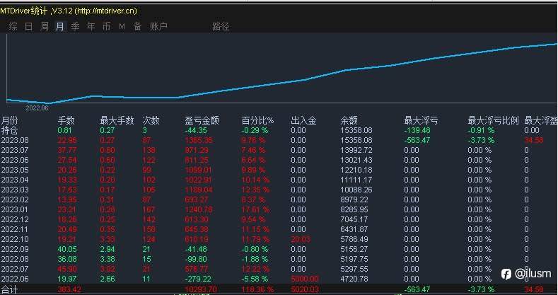Switch to the 日 daily tab
The height and width of the screenshot is (295, 558).
pyautogui.click(x=28, y=26)
